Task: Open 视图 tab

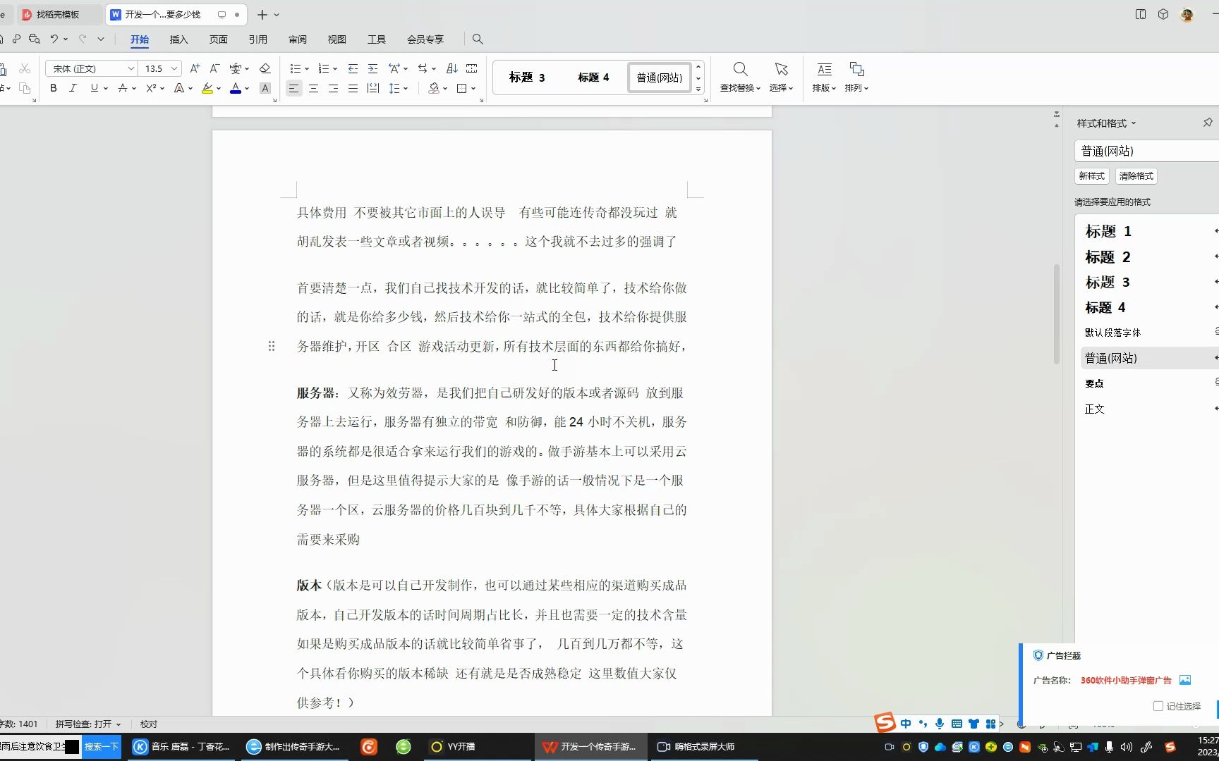Action: [337, 39]
